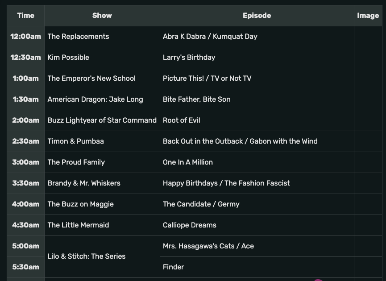Select the 1:00am time cell
The height and width of the screenshot is (281, 386).
(25, 78)
